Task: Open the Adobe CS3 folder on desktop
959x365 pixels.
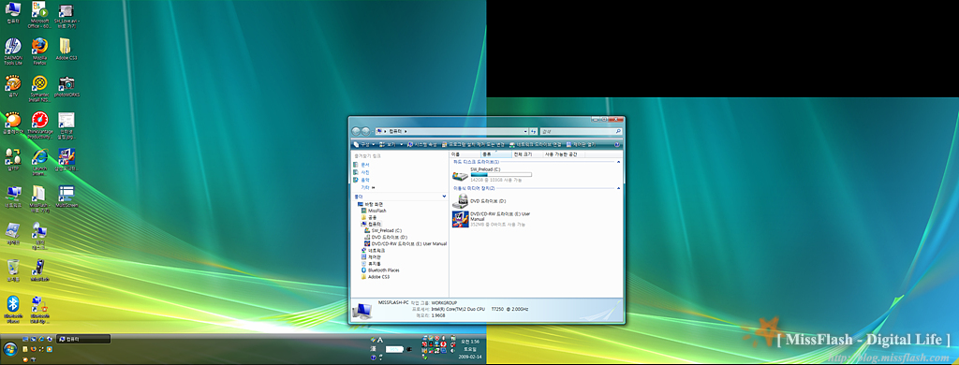Action: [66, 49]
